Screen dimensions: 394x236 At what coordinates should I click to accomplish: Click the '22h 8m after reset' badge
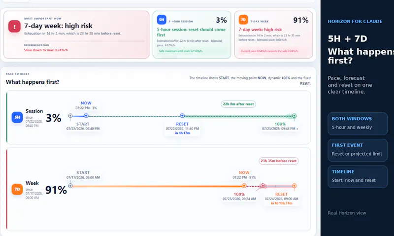point(238,104)
